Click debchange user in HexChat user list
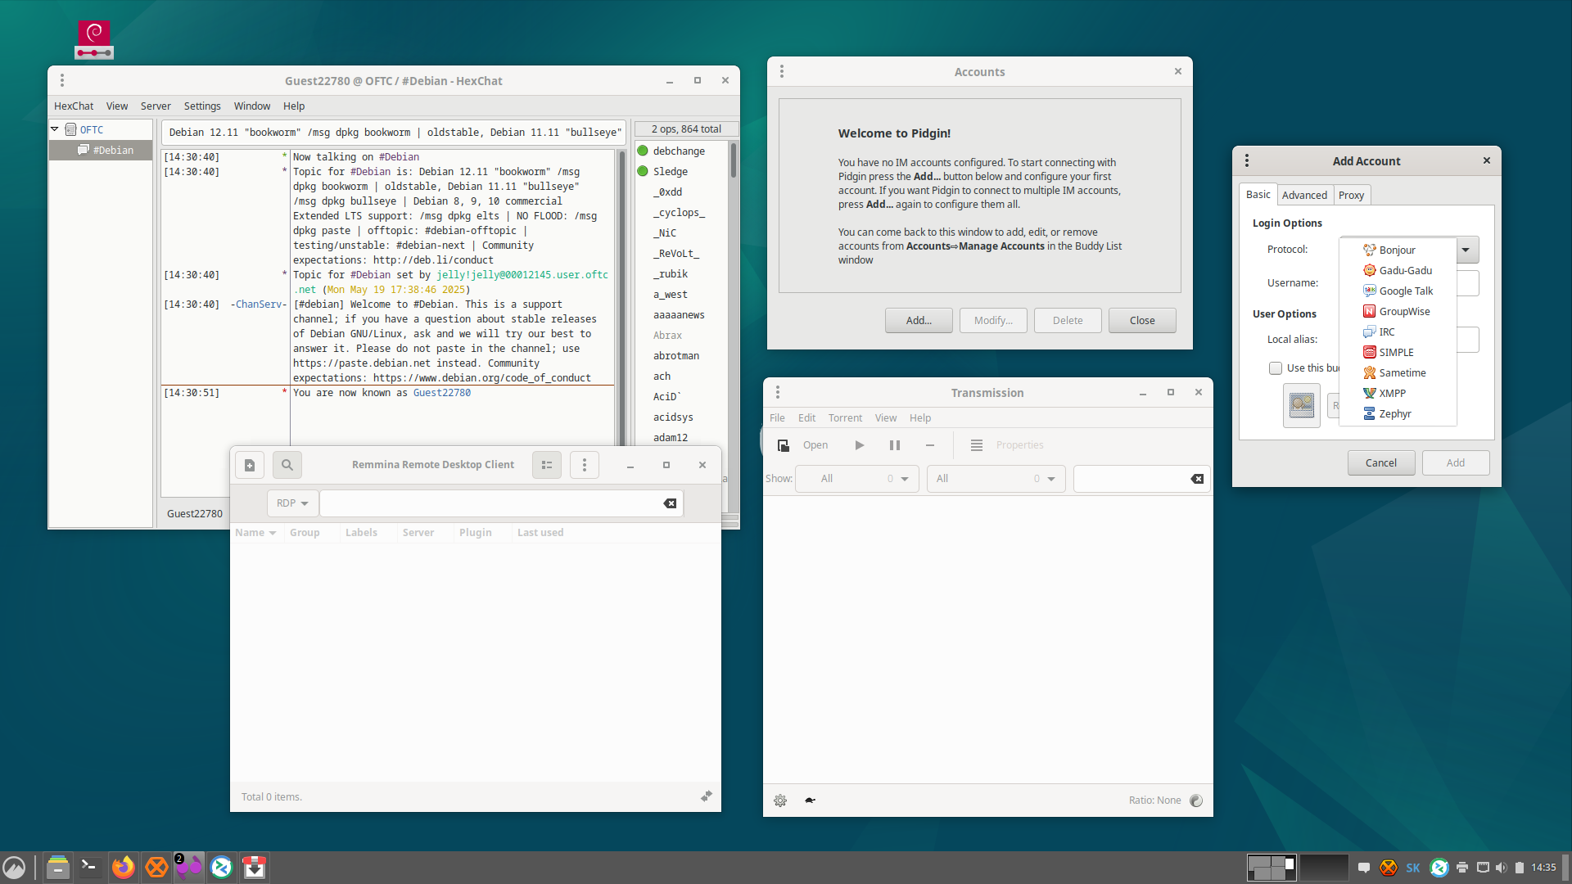This screenshot has width=1572, height=884. point(679,151)
